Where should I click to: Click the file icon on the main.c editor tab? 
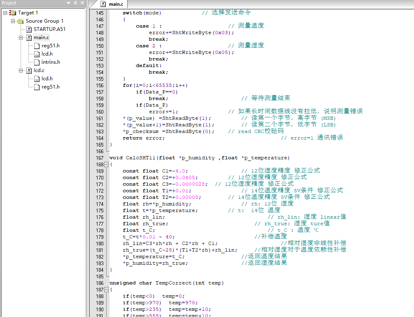(103, 4)
